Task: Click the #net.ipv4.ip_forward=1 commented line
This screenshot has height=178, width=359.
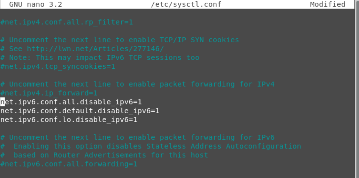Action: (x=49, y=93)
